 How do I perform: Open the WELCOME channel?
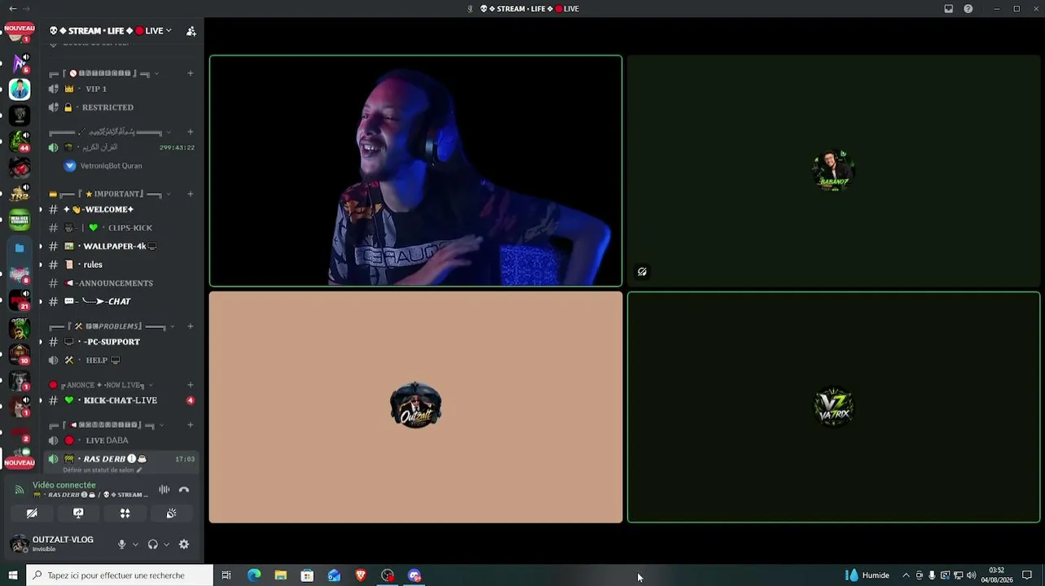coord(119,209)
